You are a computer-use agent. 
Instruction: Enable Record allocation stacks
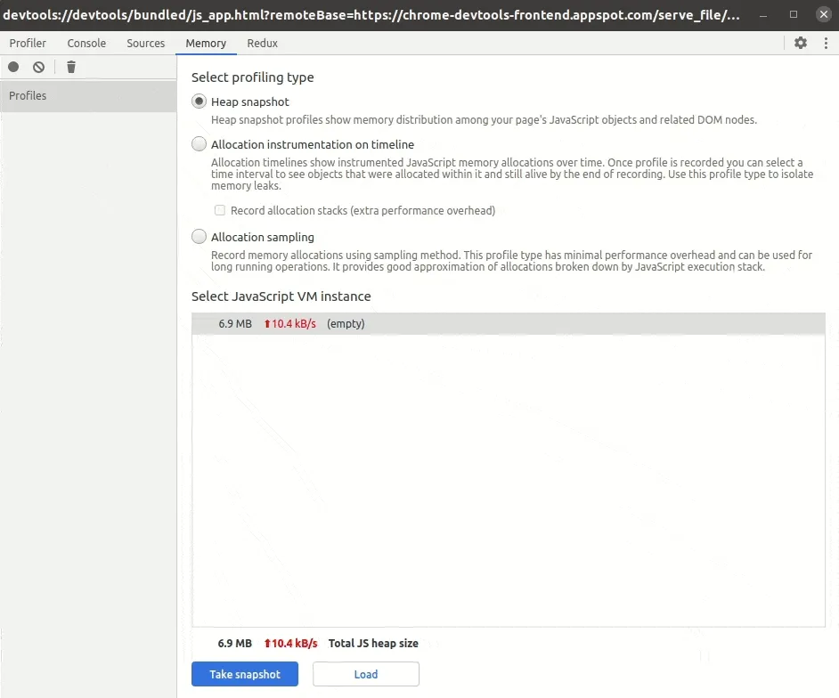click(x=219, y=210)
